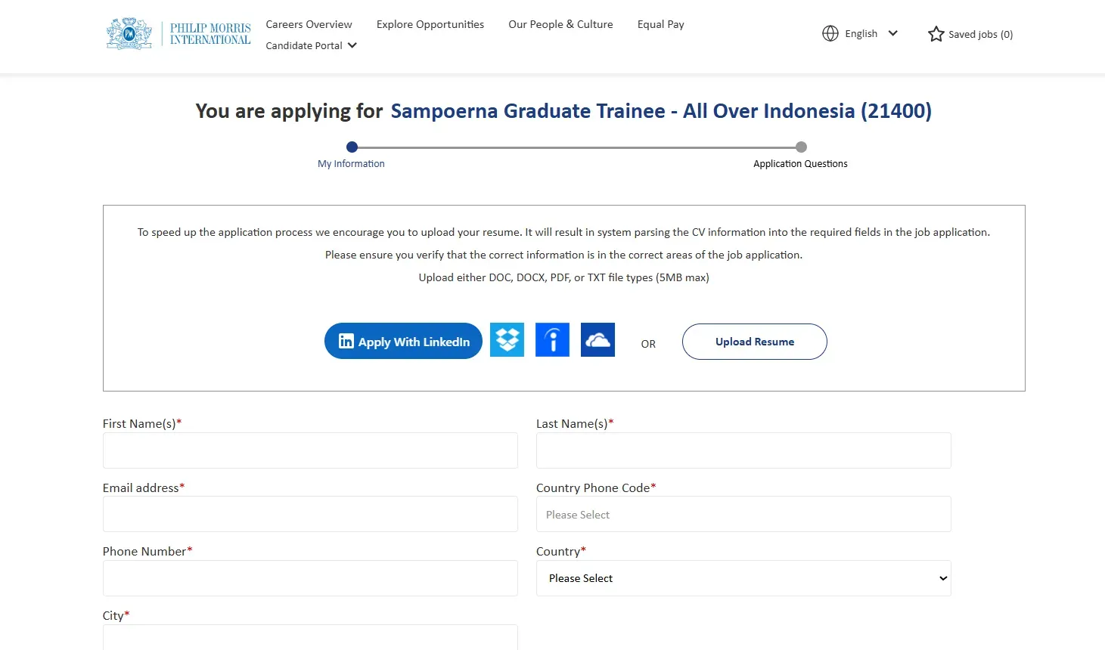
Task: Click the Apply With LinkedIn button
Action: point(402,341)
